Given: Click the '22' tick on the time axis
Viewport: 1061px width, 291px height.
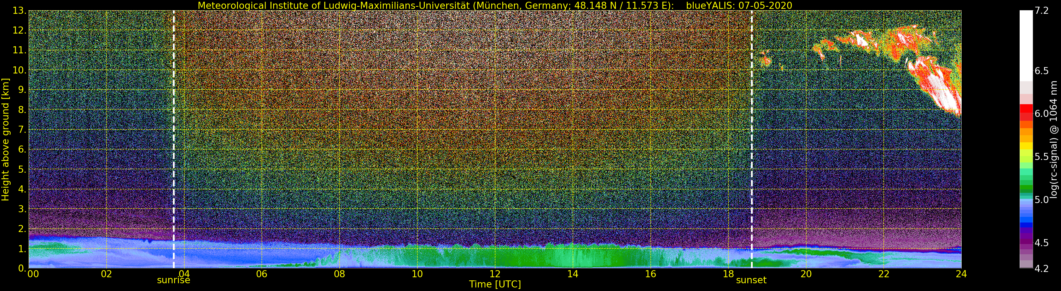Looking at the screenshot, I should [x=884, y=274].
